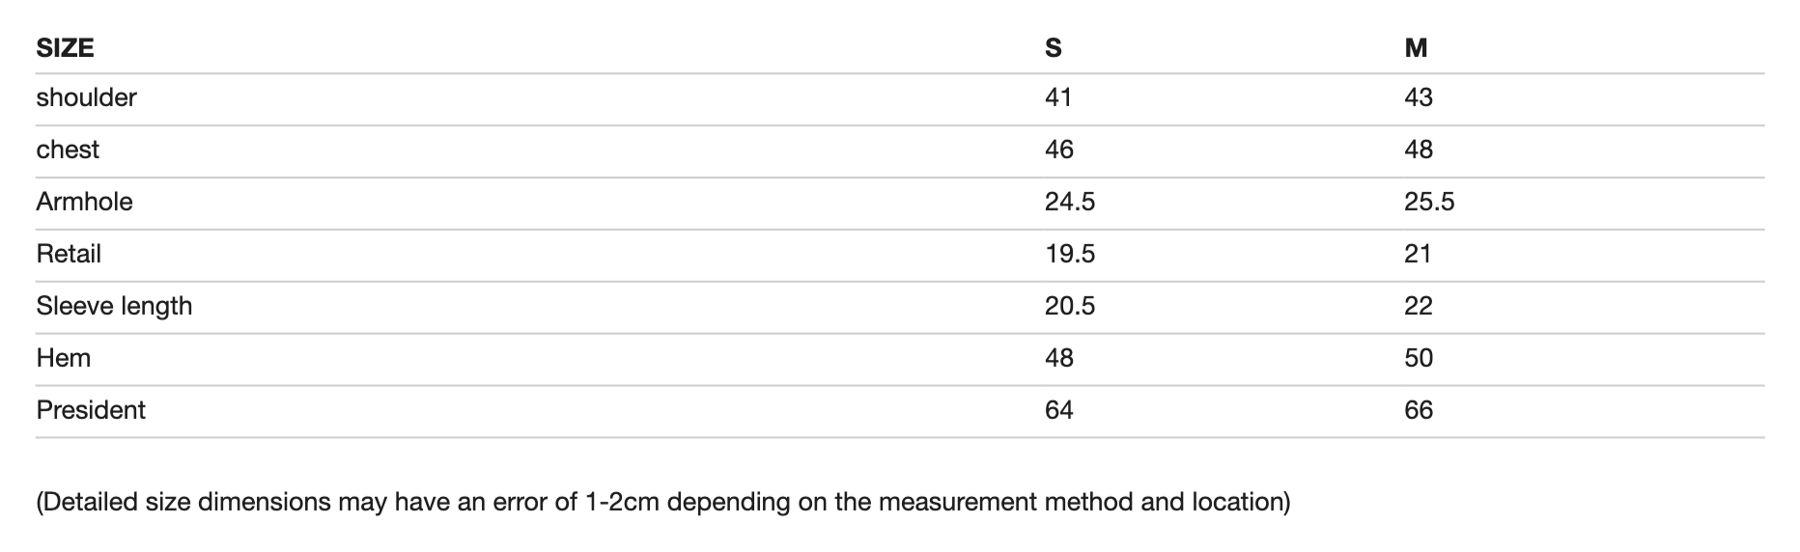Click the measurement error disclaimer note
The image size is (1800, 552).
click(662, 502)
